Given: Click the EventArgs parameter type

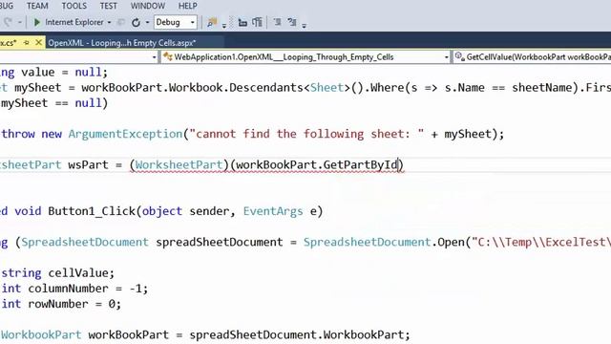Looking at the screenshot, I should click(273, 211).
